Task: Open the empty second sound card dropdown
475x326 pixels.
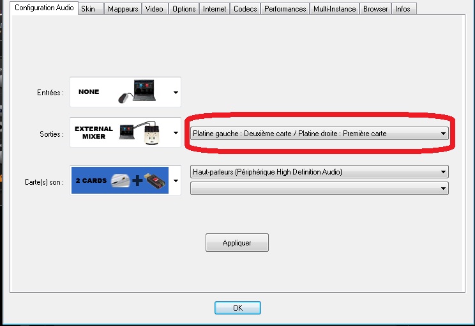Action: pyautogui.click(x=319, y=189)
